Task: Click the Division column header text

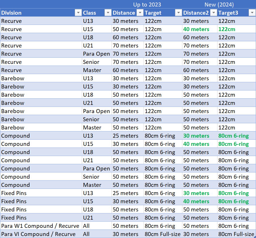Action: click(x=12, y=13)
